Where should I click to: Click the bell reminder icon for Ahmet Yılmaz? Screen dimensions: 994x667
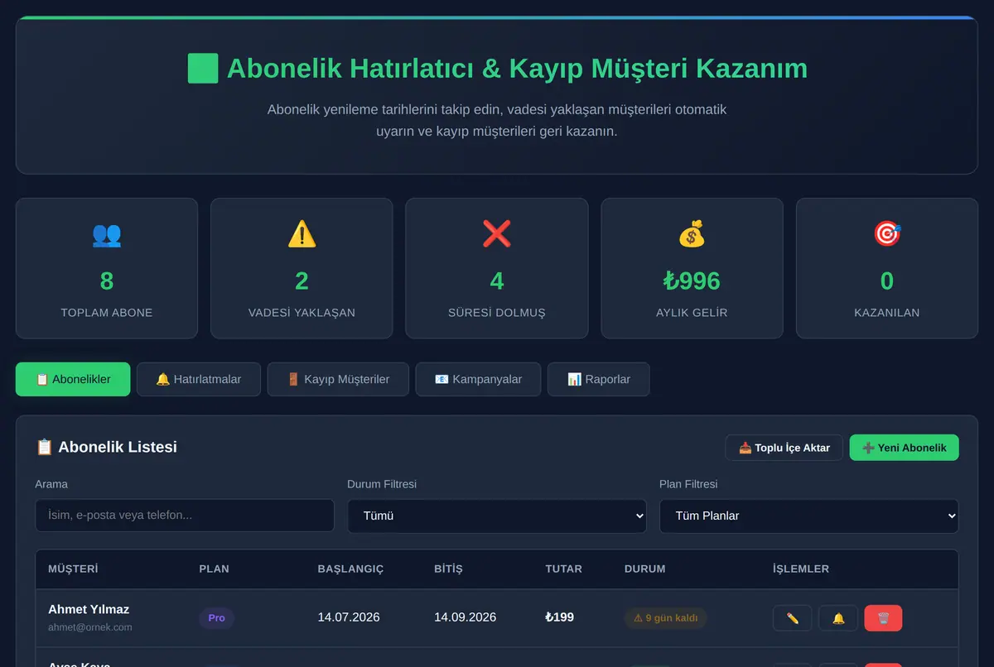pos(838,618)
